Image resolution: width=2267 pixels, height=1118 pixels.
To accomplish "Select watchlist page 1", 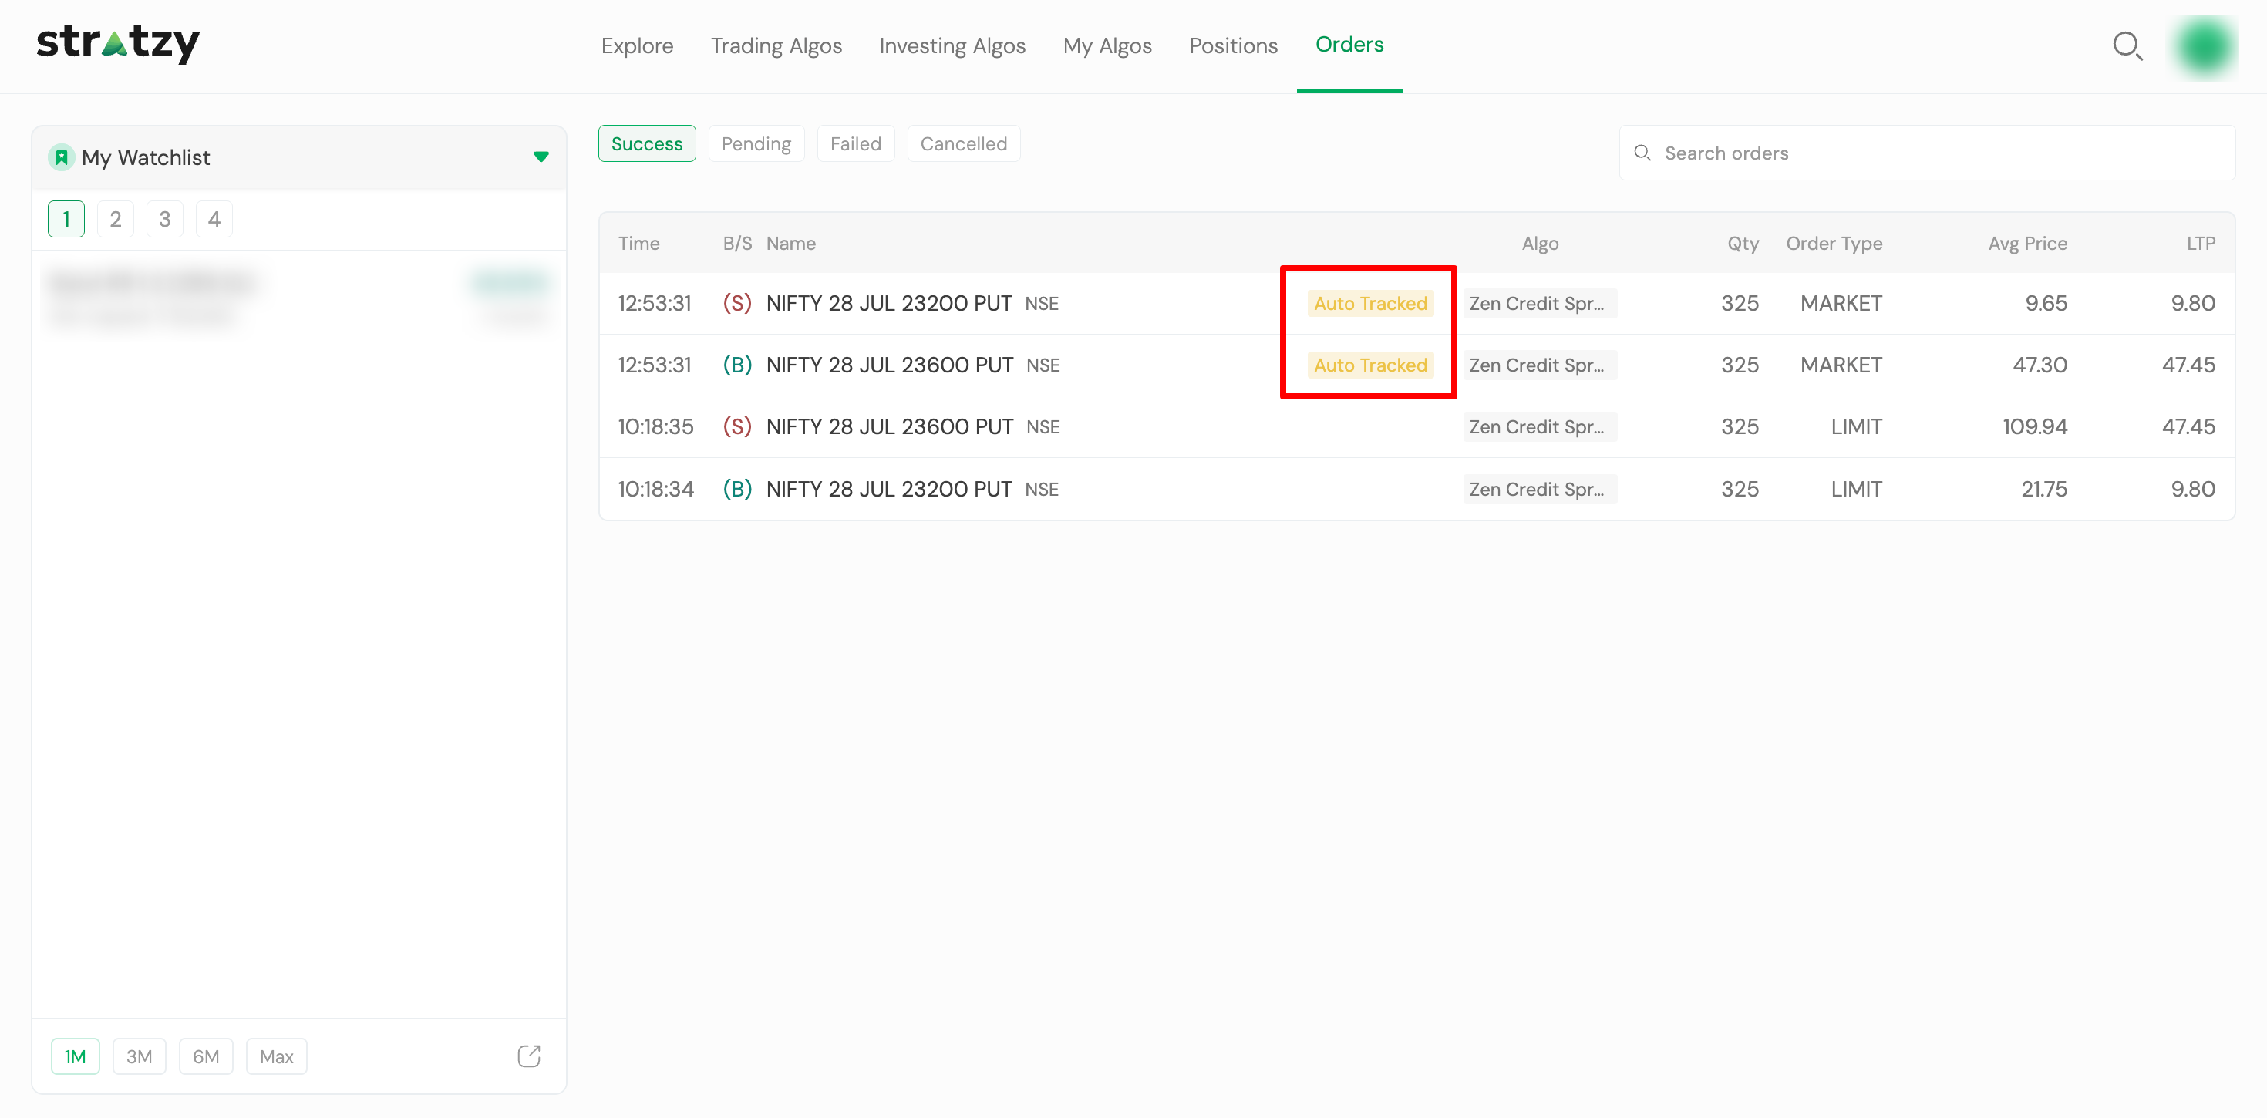I will point(66,219).
